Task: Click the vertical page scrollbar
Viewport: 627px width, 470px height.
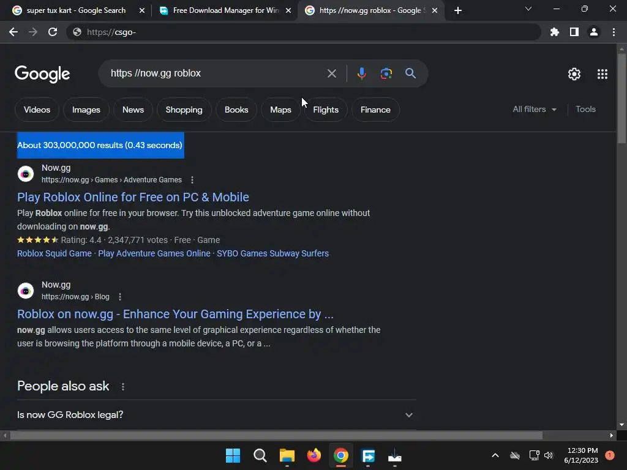Action: [621, 98]
